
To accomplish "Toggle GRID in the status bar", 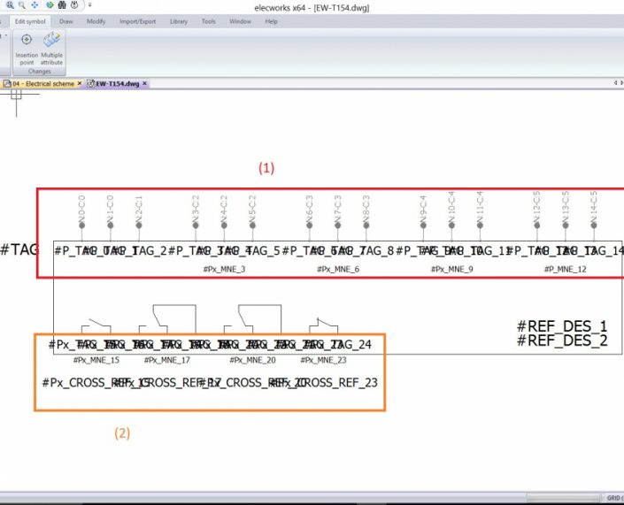I will click(614, 498).
